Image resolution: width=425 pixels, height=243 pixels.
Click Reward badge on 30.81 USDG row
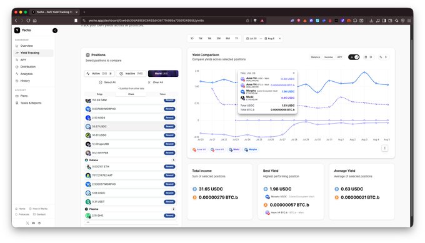[x=169, y=135]
